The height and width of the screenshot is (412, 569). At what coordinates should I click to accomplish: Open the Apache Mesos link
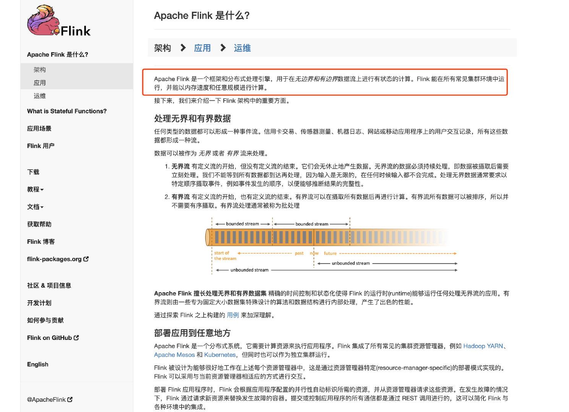click(x=174, y=355)
